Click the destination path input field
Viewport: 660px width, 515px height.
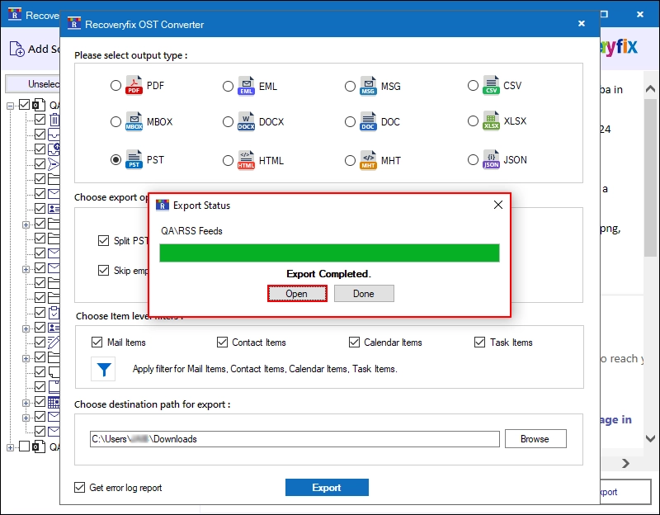click(x=295, y=439)
